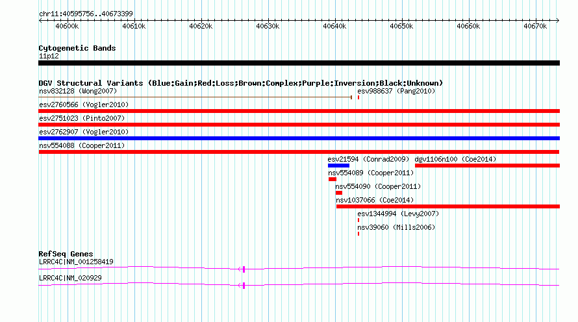Click the 40620k ruler tick label
Image resolution: width=578 pixels, height=322 pixels.
[x=201, y=26]
